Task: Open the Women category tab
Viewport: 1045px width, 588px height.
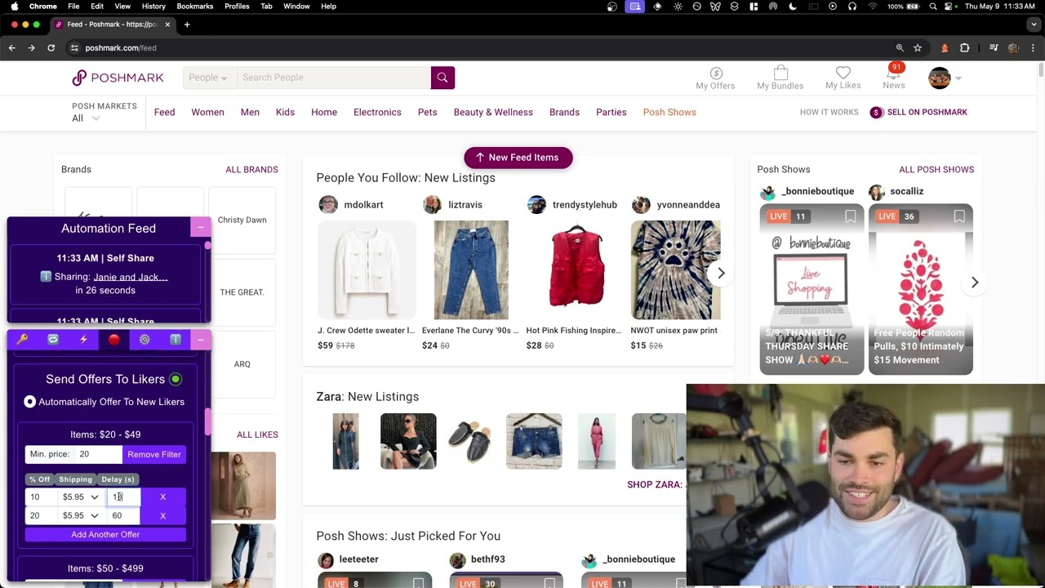Action: pyautogui.click(x=207, y=113)
